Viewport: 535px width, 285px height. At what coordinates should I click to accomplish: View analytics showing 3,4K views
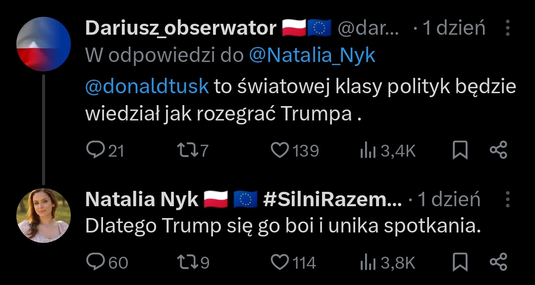pyautogui.click(x=388, y=151)
